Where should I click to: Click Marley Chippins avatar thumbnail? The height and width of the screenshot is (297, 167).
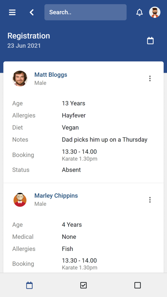pyautogui.click(x=20, y=200)
